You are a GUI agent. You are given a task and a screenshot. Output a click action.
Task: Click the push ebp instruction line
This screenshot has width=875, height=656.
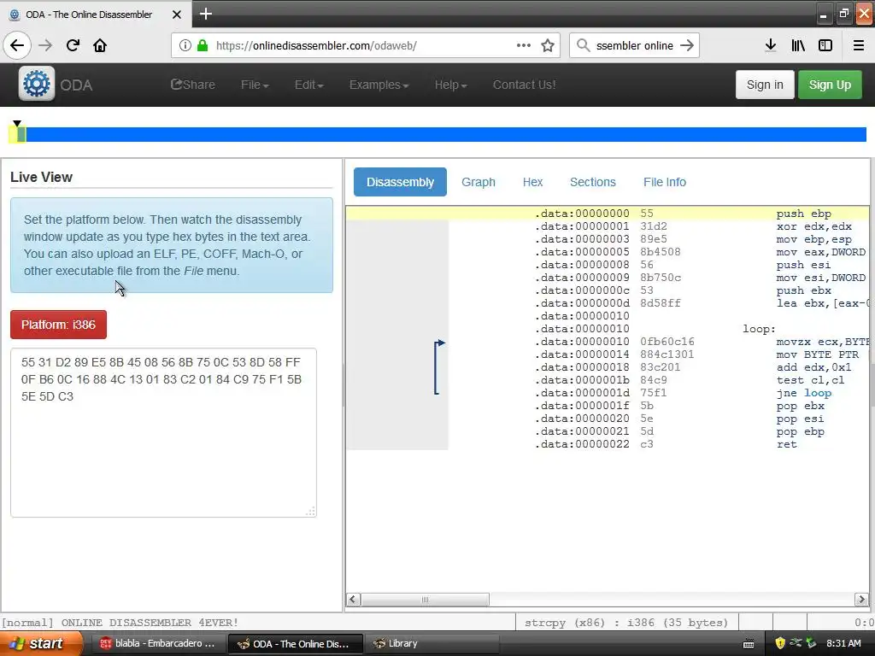click(608, 213)
